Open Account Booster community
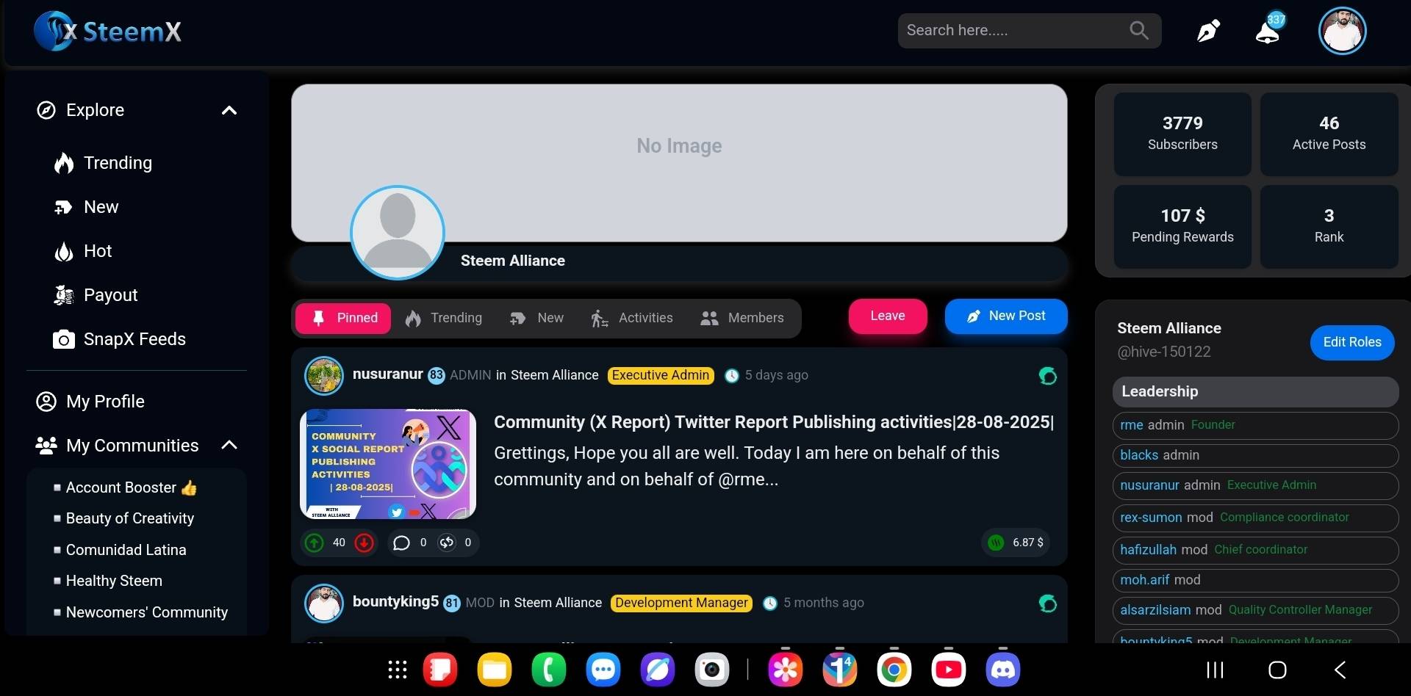The image size is (1411, 696). pyautogui.click(x=131, y=487)
